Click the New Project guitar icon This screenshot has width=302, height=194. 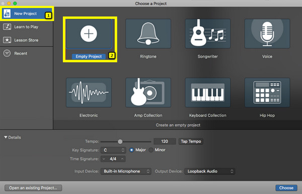click(7, 14)
